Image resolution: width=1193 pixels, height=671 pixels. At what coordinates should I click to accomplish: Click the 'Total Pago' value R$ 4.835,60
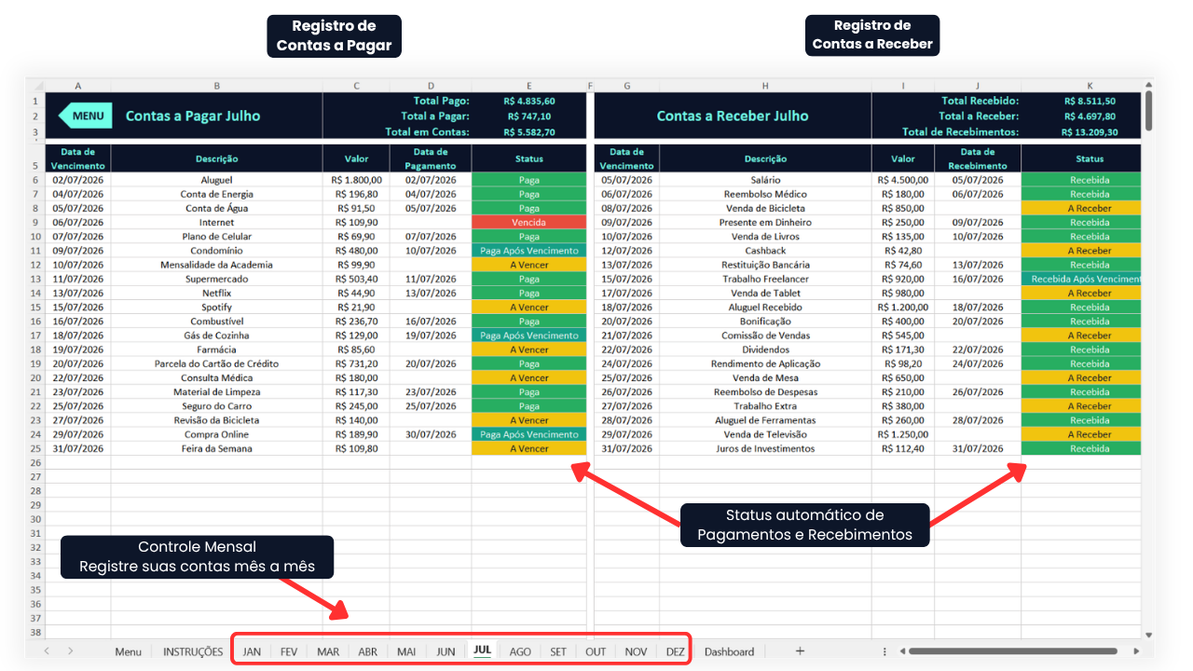click(528, 101)
